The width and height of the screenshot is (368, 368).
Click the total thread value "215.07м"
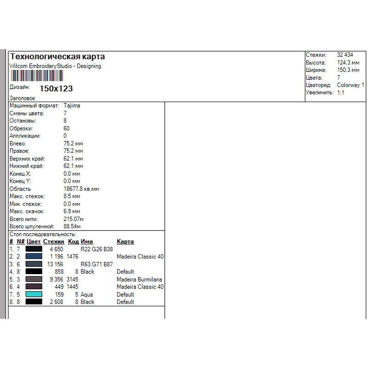(74, 219)
